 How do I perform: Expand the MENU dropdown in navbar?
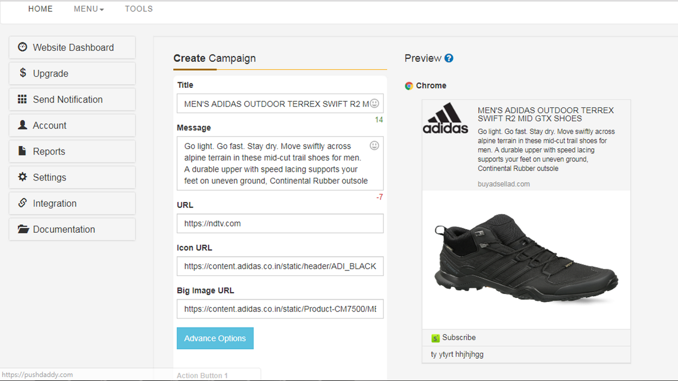pyautogui.click(x=89, y=9)
